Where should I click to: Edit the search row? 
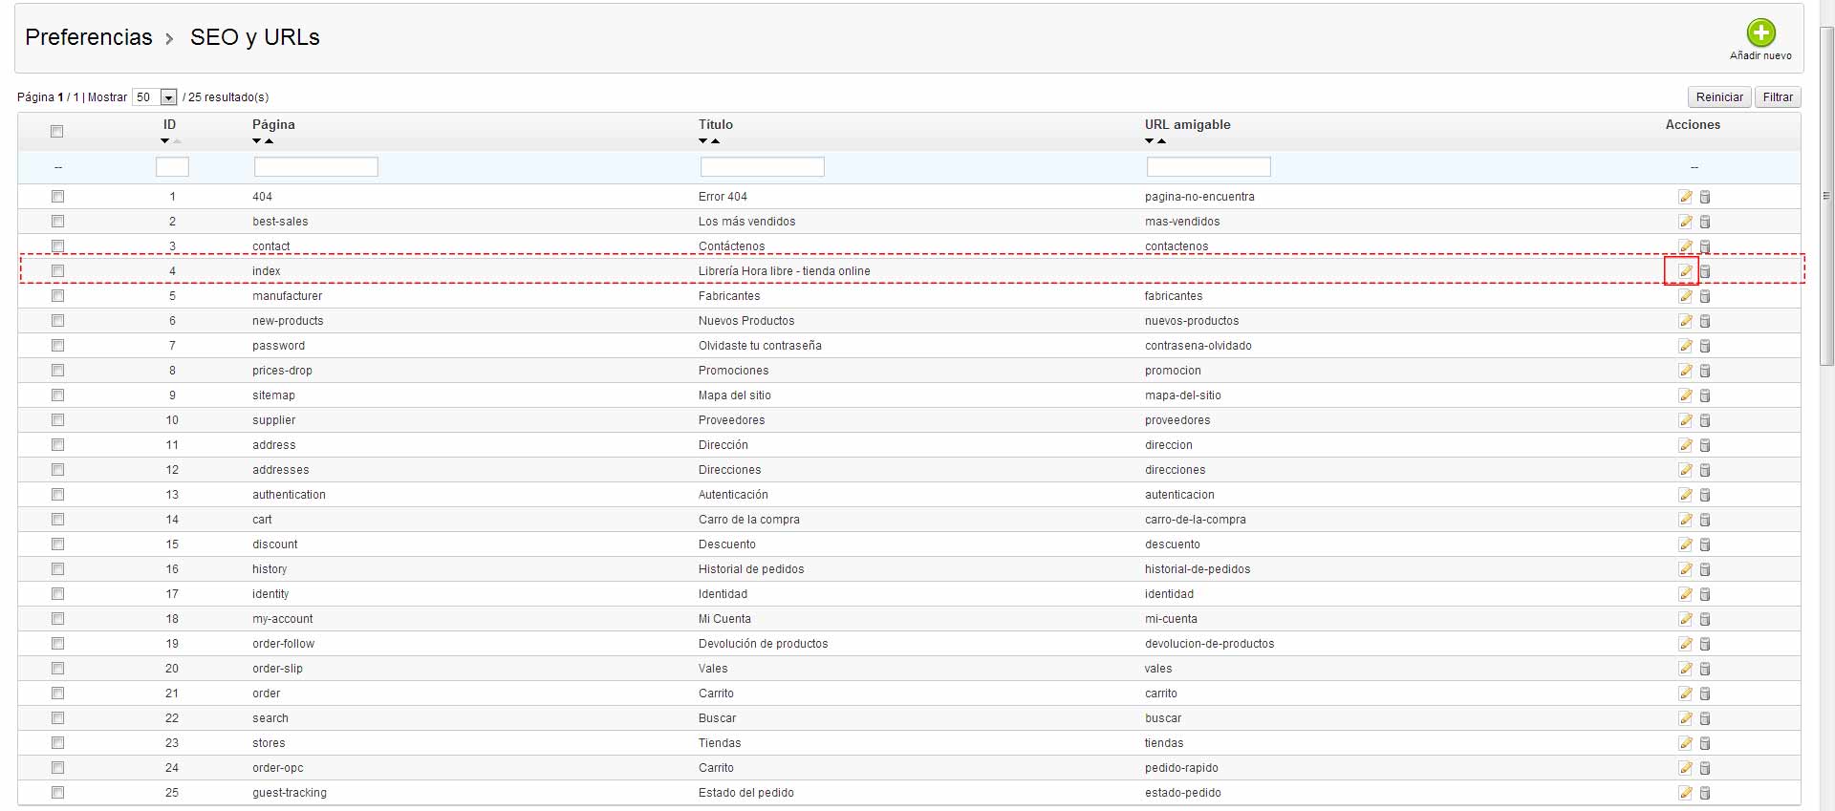[x=1685, y=718]
